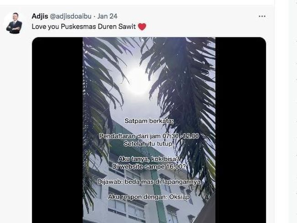The image size is (297, 223).
Task: Click the display name Adjis
Action: click(40, 16)
